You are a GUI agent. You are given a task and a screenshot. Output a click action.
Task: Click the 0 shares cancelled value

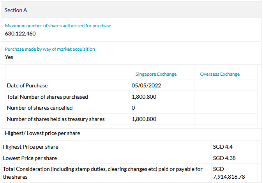pyautogui.click(x=133, y=108)
